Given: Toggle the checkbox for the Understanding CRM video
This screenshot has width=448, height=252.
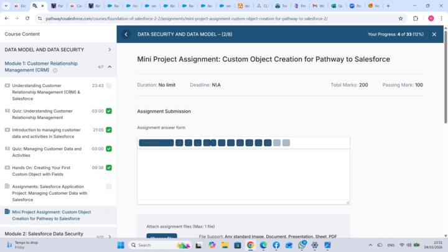Looking at the screenshot, I should coord(109,86).
